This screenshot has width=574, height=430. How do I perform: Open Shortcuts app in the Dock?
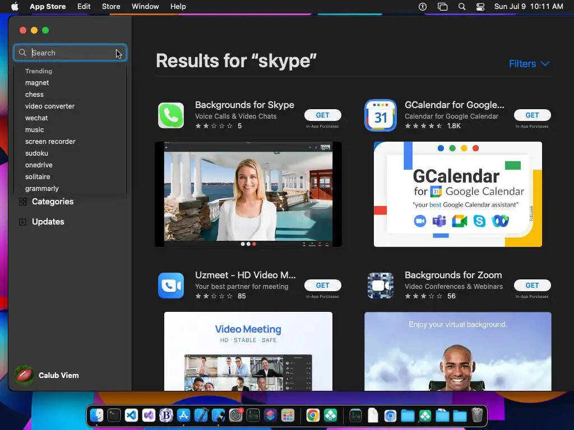[x=271, y=415]
